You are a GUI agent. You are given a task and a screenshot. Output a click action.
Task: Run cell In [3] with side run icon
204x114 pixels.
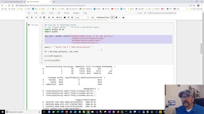pos(29,25)
